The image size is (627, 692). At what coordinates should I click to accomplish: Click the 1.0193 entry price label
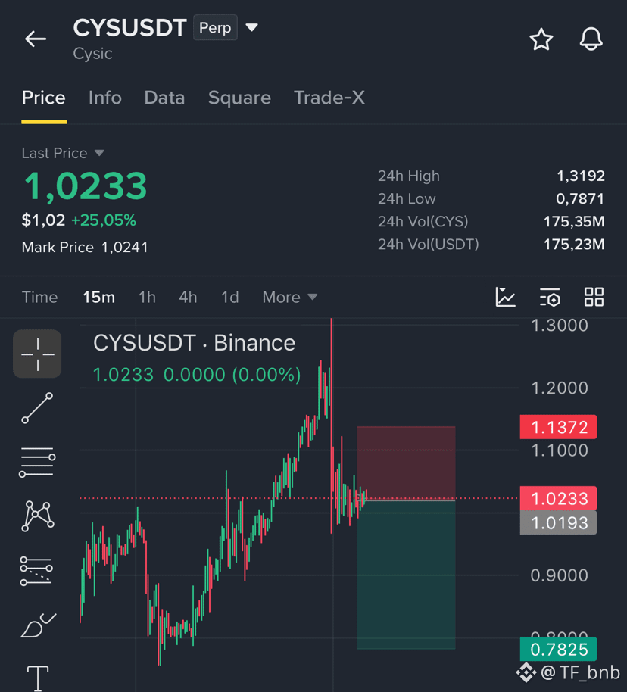click(x=559, y=523)
